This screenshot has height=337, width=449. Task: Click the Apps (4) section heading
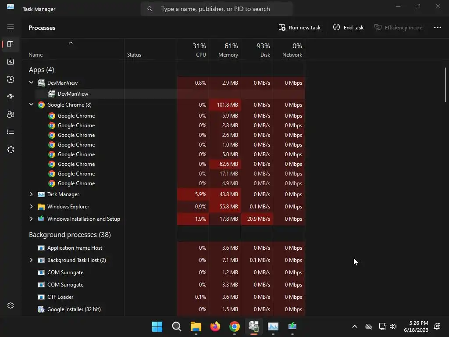click(42, 70)
